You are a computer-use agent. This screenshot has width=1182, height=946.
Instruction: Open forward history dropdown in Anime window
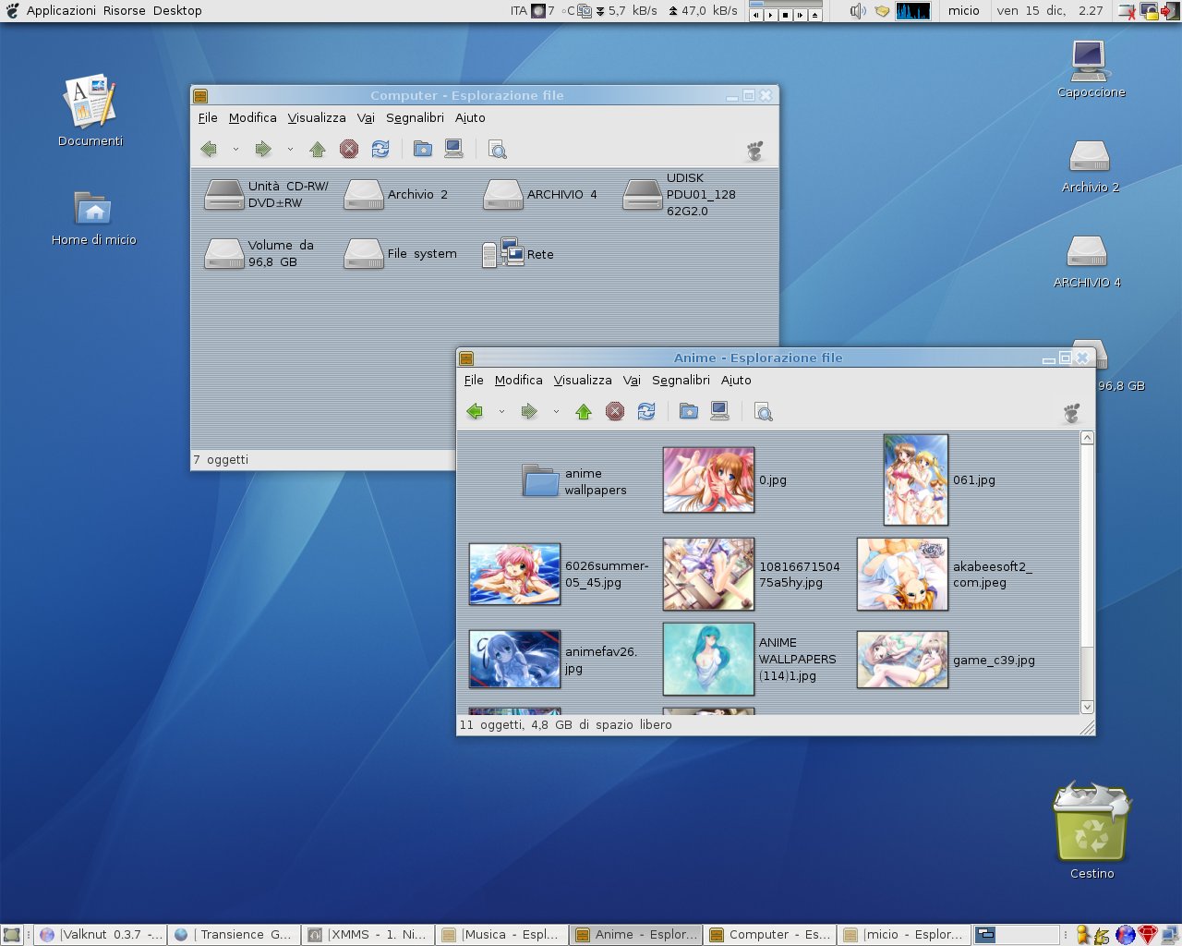point(556,412)
